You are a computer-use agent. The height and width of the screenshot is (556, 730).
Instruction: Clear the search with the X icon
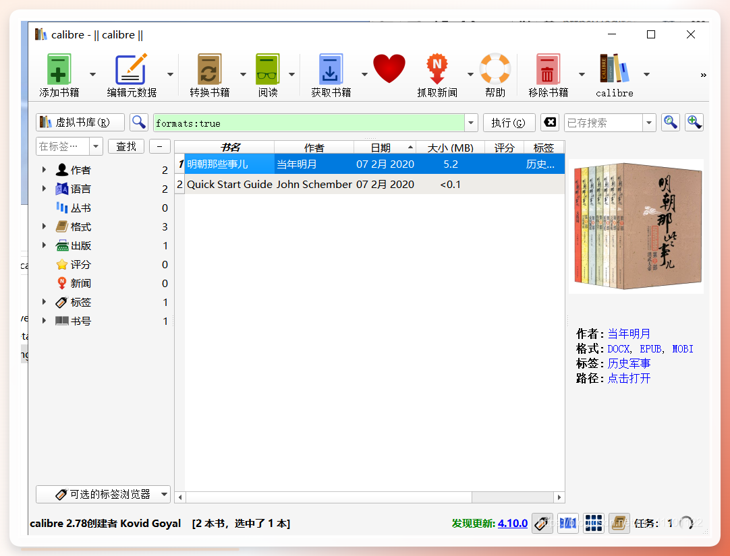coord(550,122)
